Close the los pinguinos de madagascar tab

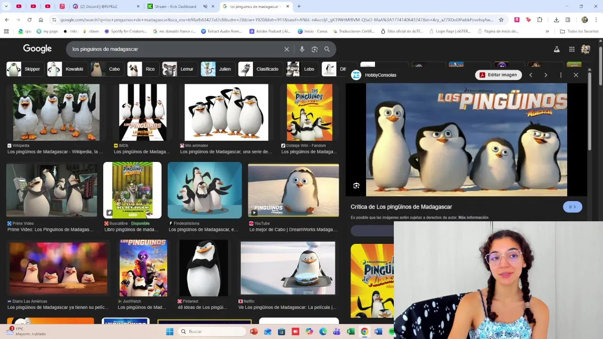[x=287, y=7]
